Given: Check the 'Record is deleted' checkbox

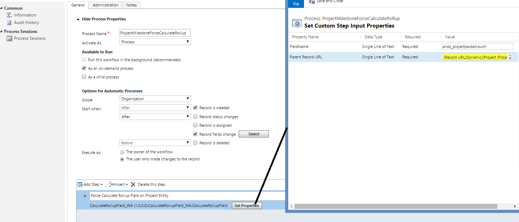Looking at the screenshot, I should click(x=195, y=143).
